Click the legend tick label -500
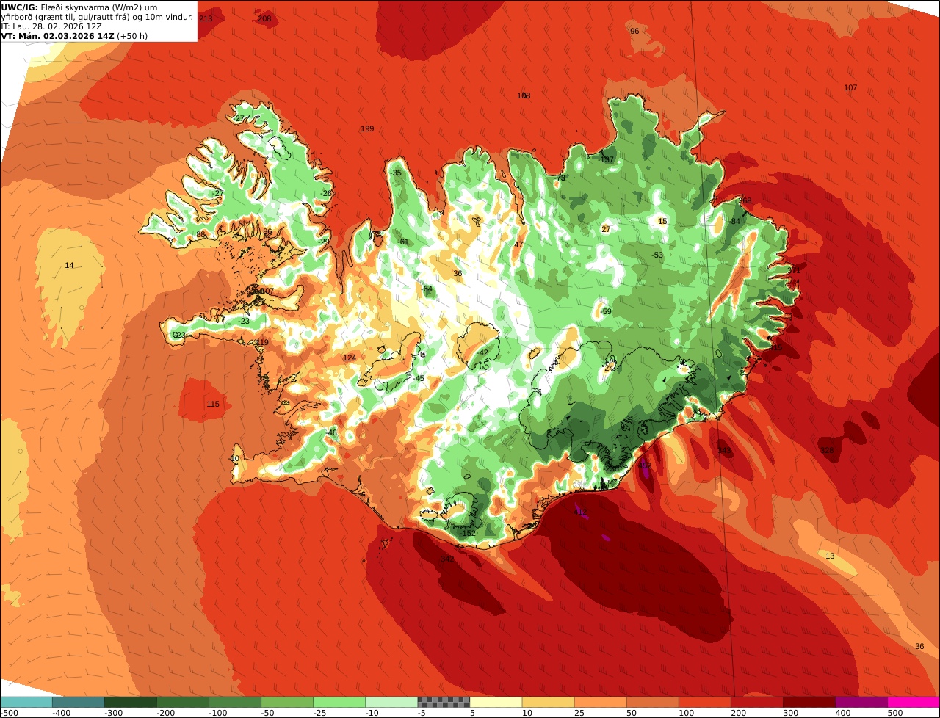The width and height of the screenshot is (940, 718). coord(10,712)
